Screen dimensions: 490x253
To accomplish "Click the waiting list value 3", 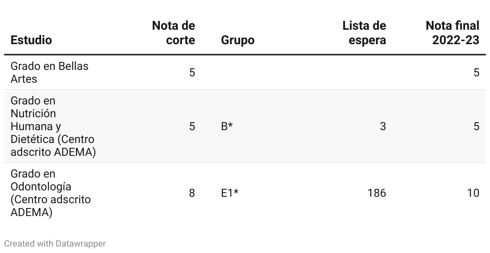I will [x=383, y=126].
